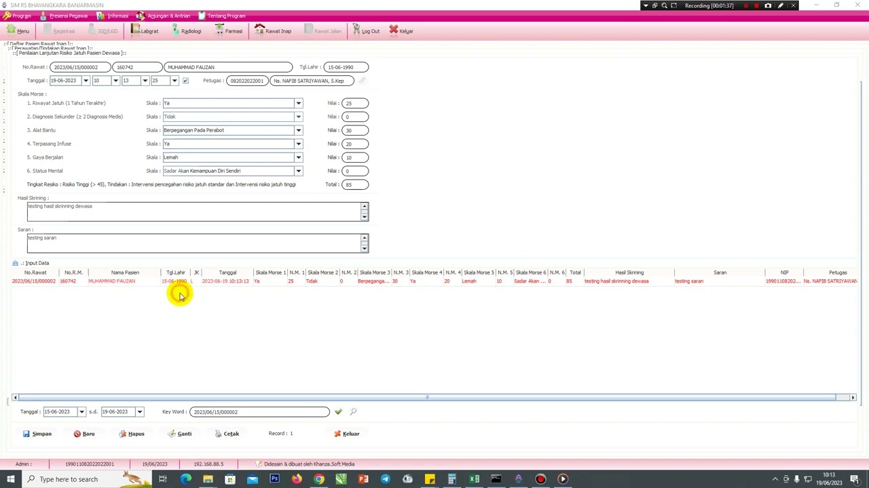
Task: Open the Rawat Inap module
Action: coord(273,30)
